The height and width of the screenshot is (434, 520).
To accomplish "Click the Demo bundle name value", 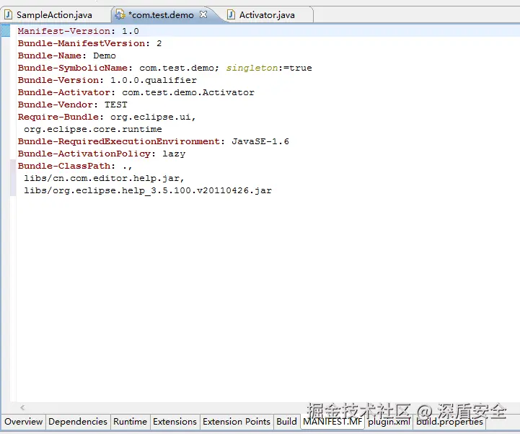I will pyautogui.click(x=105, y=56).
